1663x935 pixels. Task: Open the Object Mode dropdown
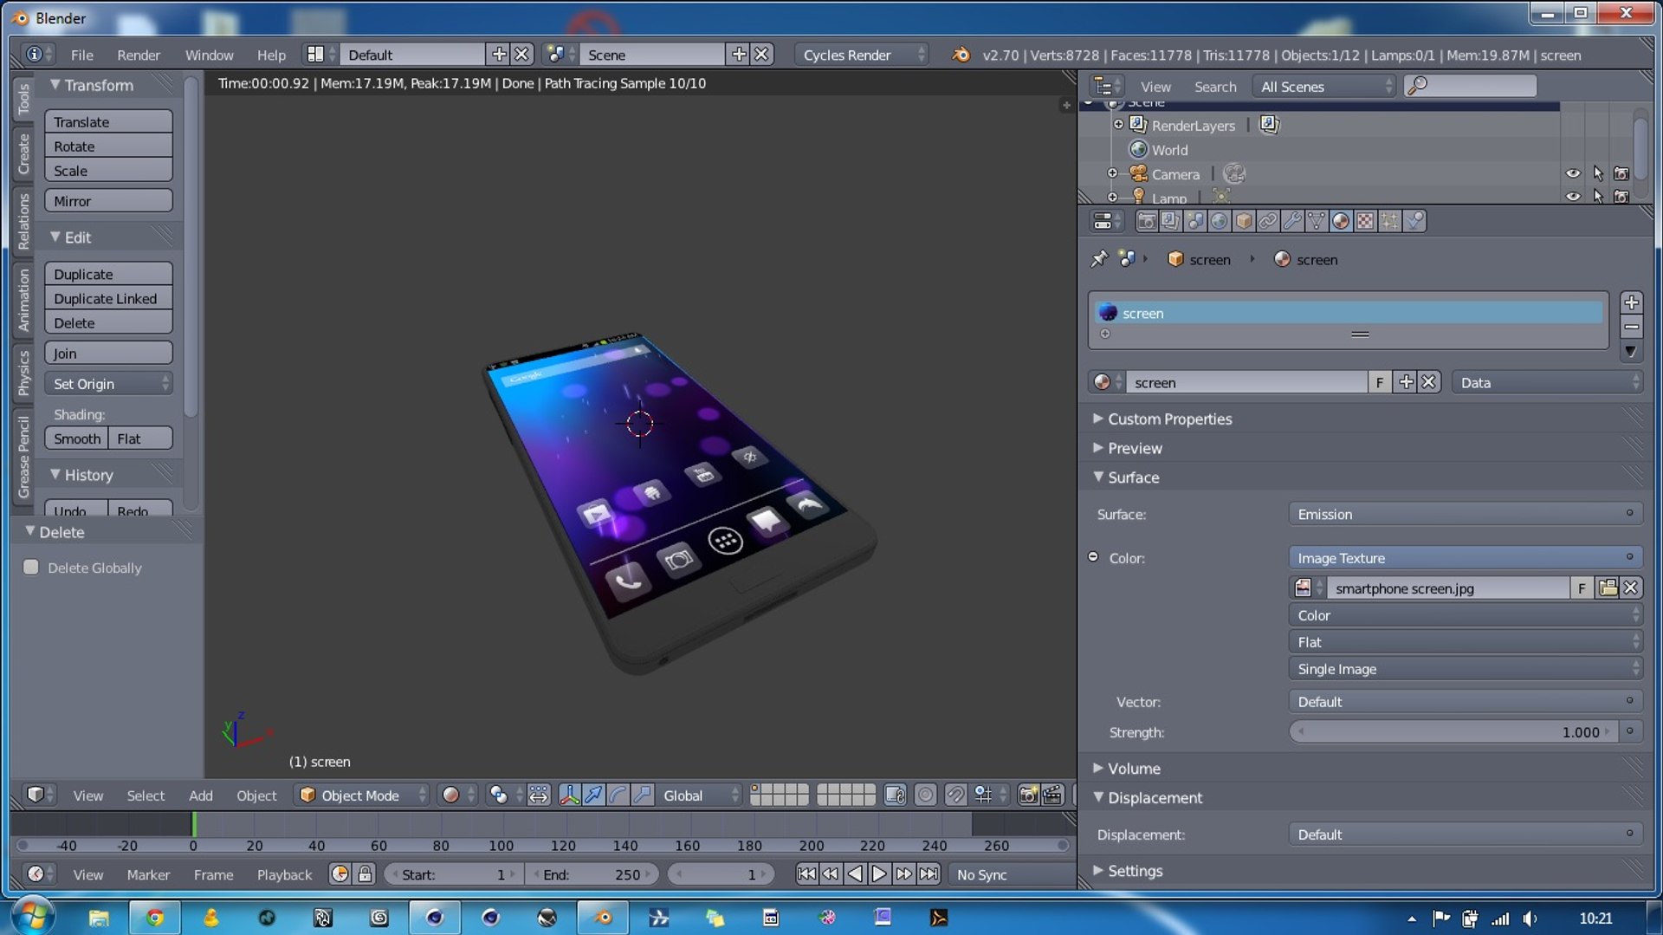[x=363, y=795]
